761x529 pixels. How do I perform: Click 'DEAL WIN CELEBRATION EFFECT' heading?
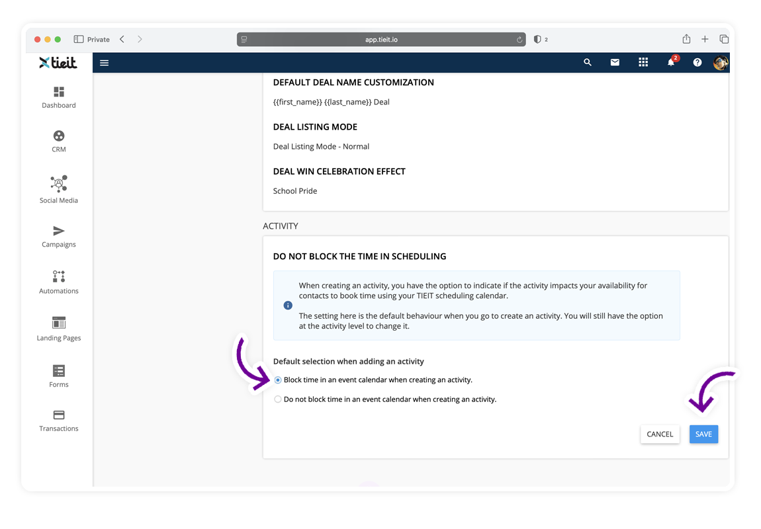click(x=339, y=172)
